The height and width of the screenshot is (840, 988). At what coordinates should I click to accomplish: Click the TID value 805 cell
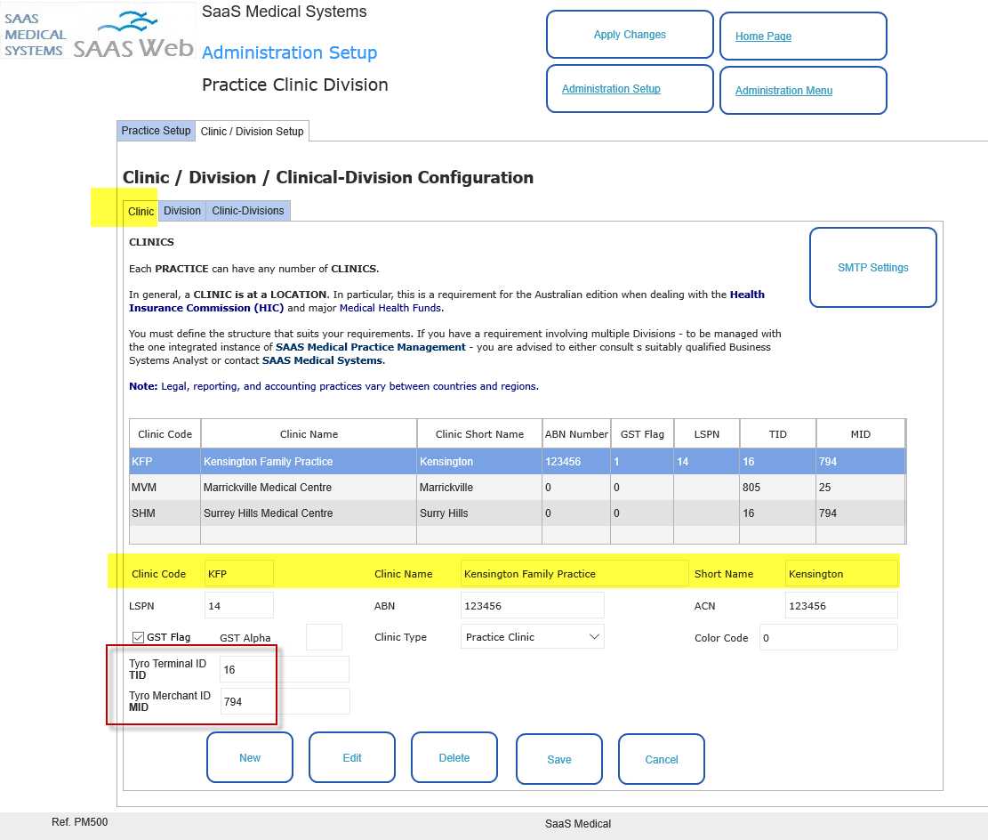pyautogui.click(x=777, y=488)
